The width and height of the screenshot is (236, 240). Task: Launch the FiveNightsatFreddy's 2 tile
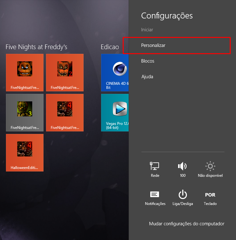(65, 73)
